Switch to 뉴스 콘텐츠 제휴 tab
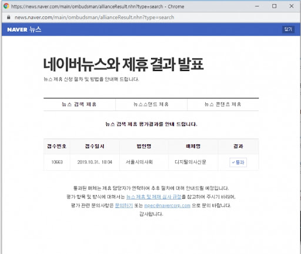Image resolution: width=301 pixels, height=254 pixels. pyautogui.click(x=223, y=104)
